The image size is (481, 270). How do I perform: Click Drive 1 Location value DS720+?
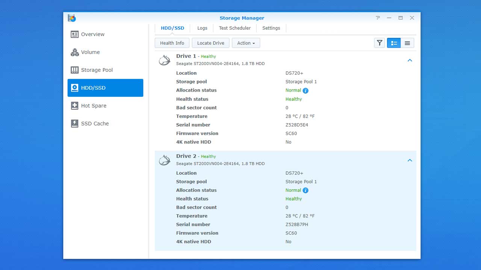click(x=294, y=73)
